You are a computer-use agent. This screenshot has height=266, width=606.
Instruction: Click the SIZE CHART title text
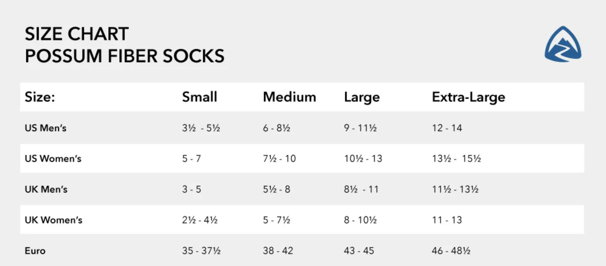click(77, 34)
